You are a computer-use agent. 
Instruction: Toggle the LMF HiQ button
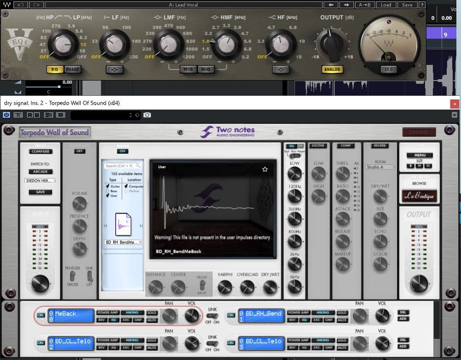(188, 70)
